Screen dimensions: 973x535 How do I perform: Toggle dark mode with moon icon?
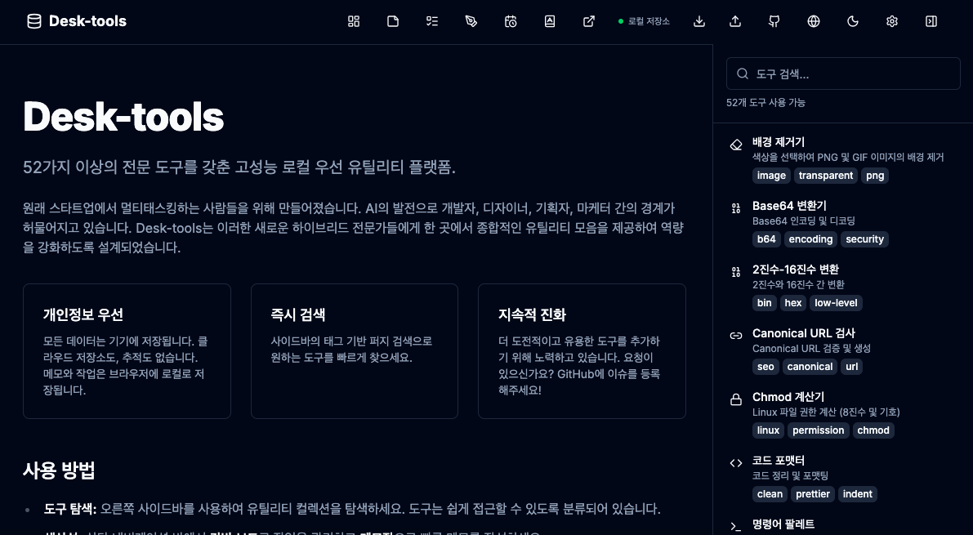pos(853,21)
